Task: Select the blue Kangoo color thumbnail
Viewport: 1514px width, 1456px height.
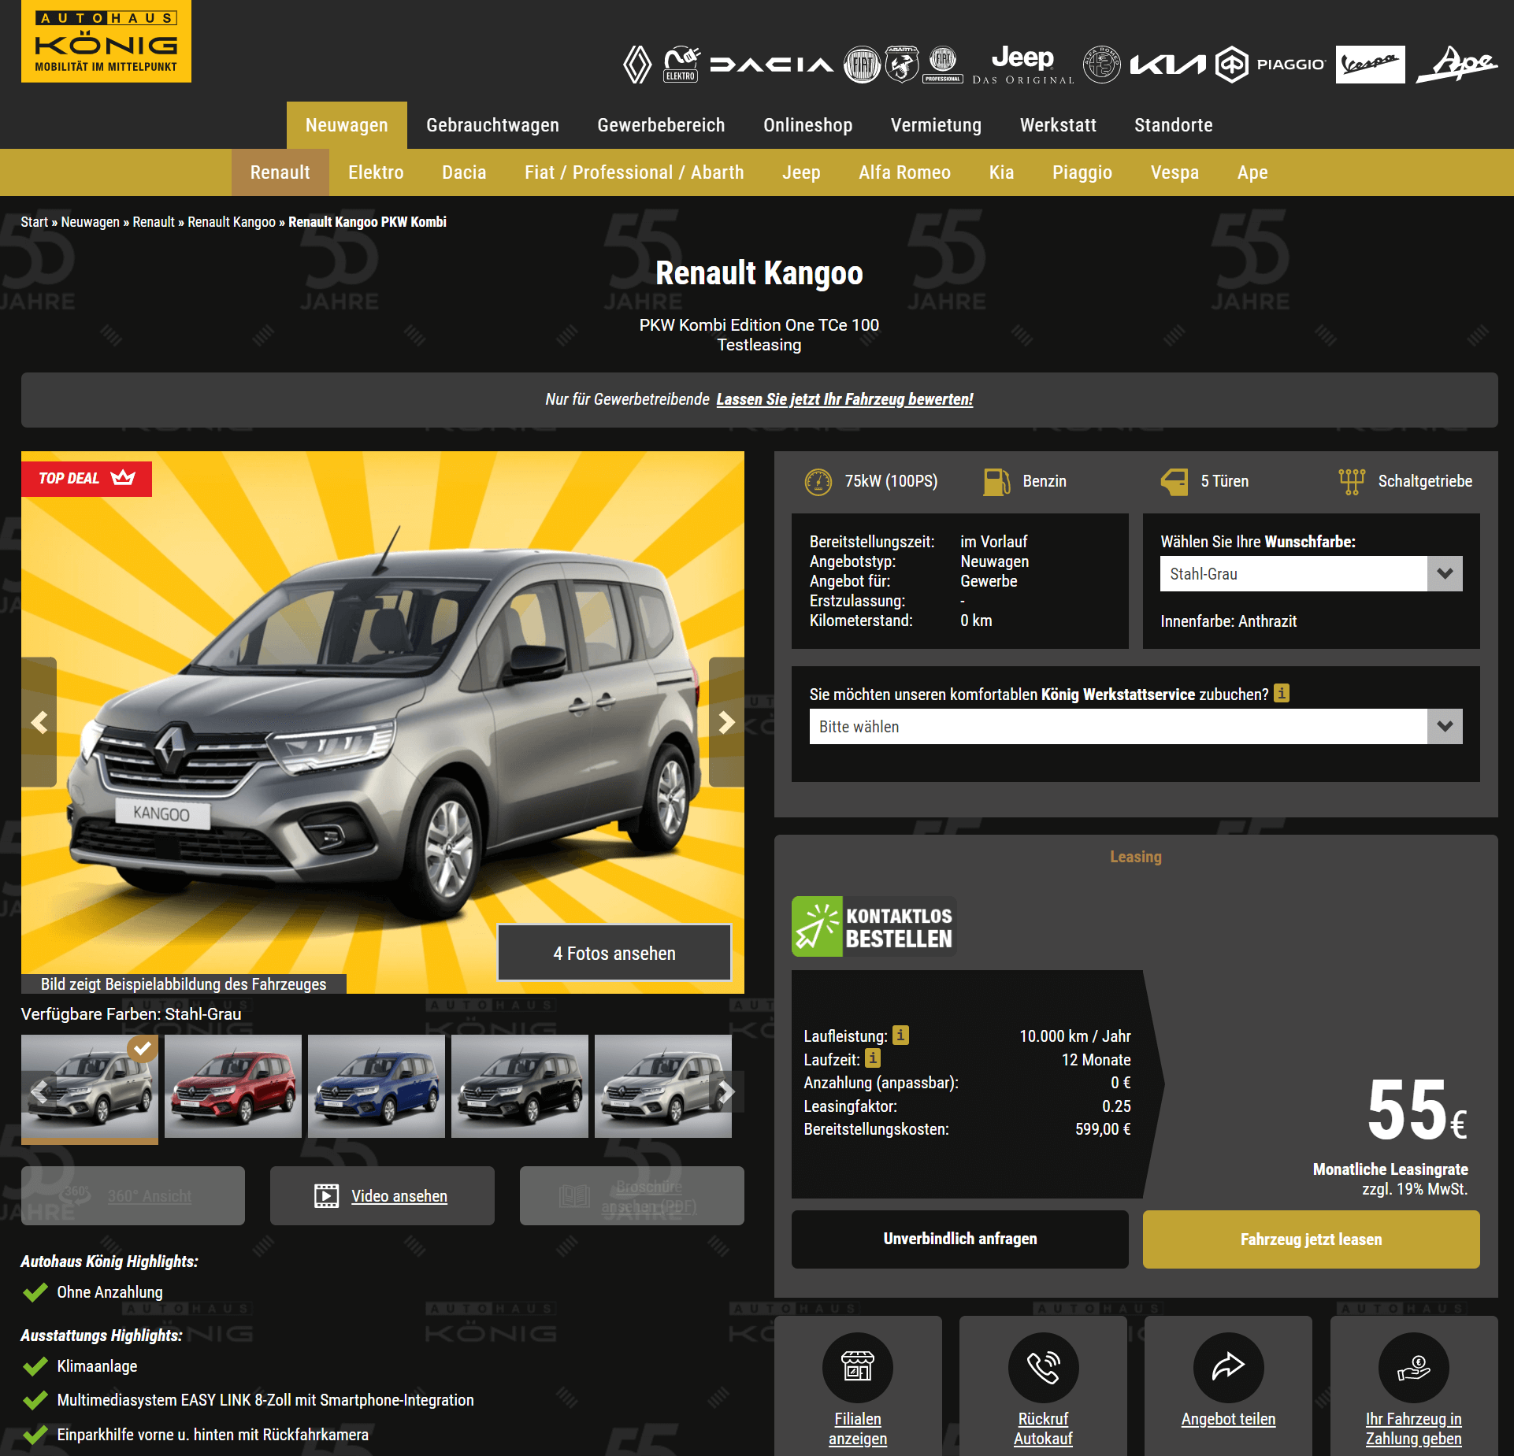Action: coord(377,1086)
